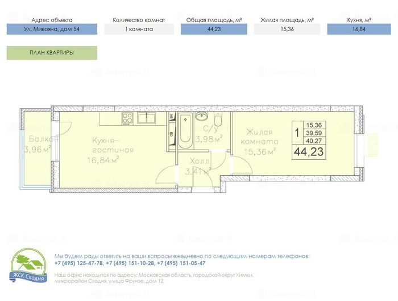Click the washbasin icon in the bathroom
This screenshot has width=398, height=301.
pyautogui.click(x=202, y=116)
